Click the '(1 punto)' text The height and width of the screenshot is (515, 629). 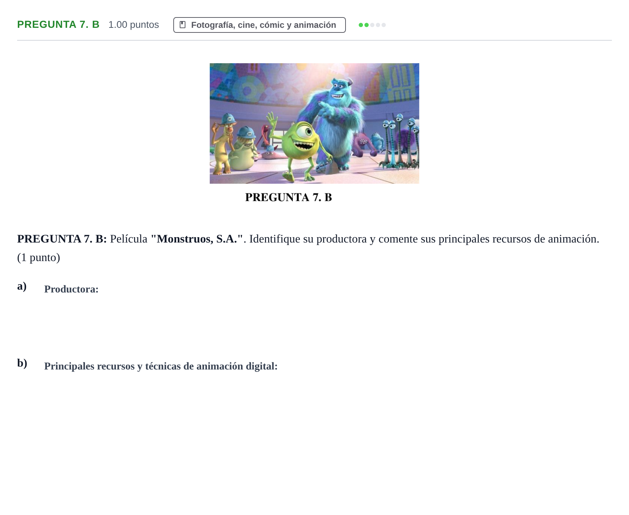pos(39,257)
